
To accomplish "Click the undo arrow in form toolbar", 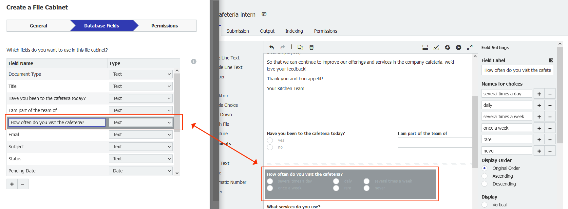I will [271, 47].
